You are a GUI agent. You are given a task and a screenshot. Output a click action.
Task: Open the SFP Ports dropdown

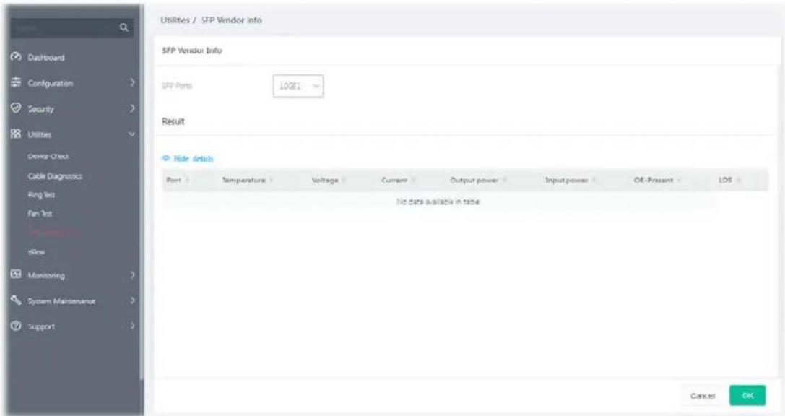point(298,86)
